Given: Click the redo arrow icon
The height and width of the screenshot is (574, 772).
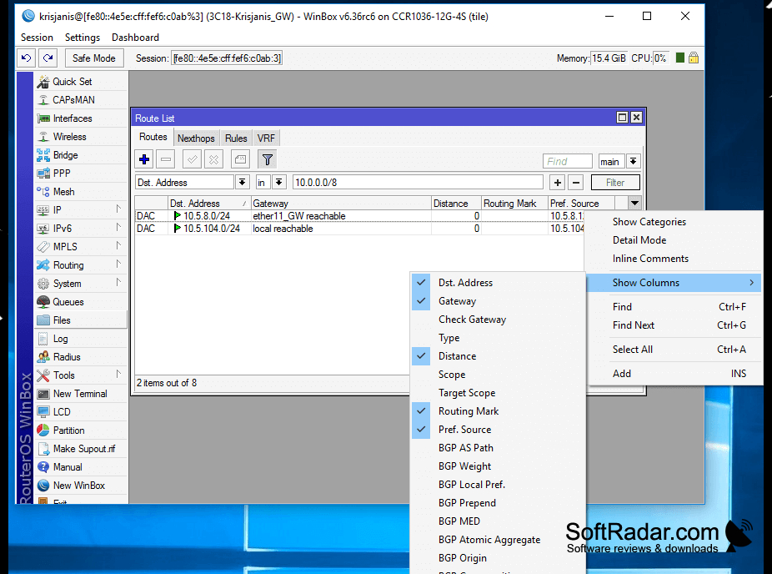Looking at the screenshot, I should point(48,58).
